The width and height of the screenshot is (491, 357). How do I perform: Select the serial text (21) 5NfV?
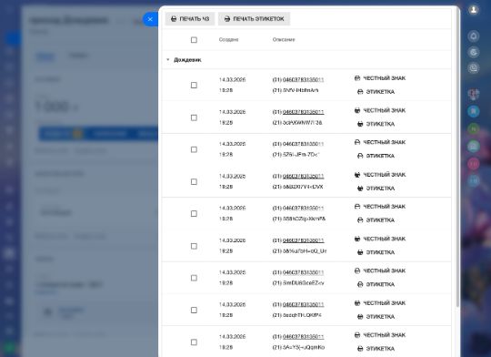tap(296, 90)
